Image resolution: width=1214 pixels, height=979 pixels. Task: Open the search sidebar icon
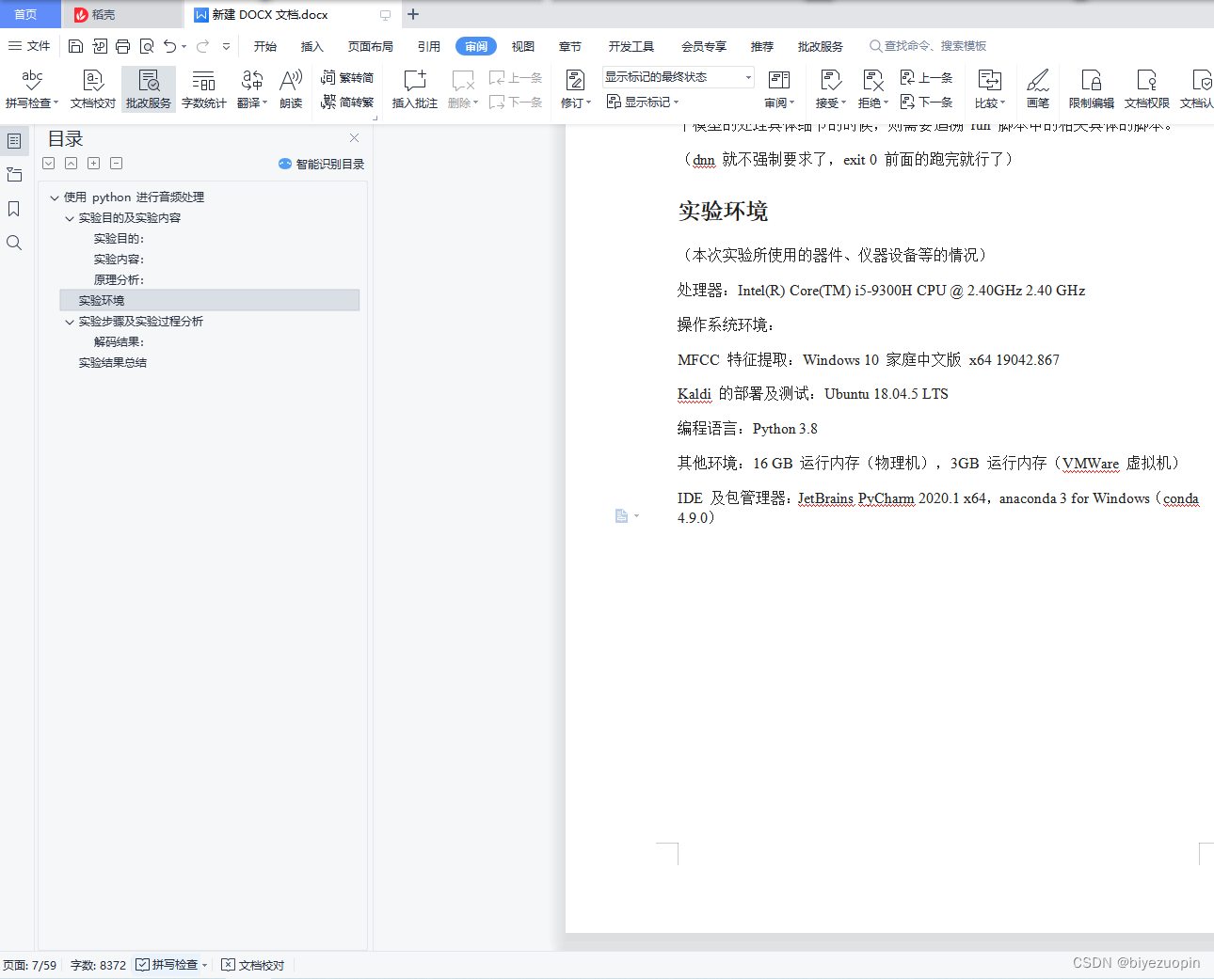coord(14,243)
